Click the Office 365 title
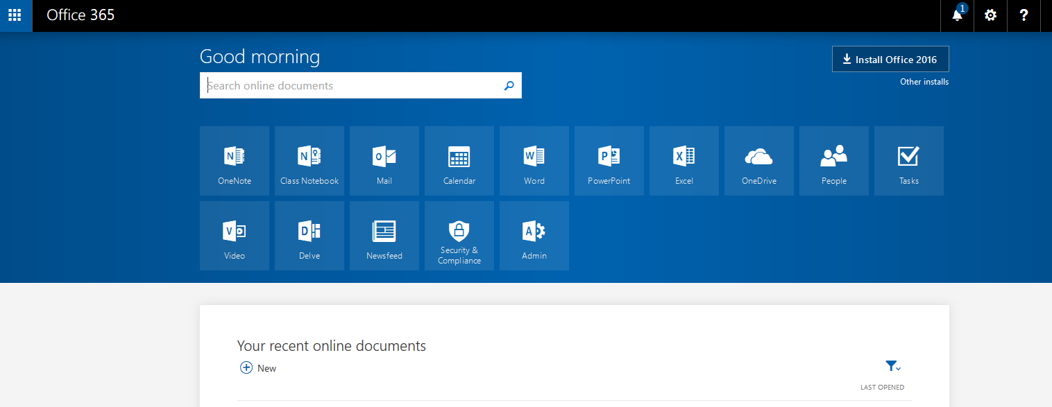1052x407 pixels. [80, 15]
